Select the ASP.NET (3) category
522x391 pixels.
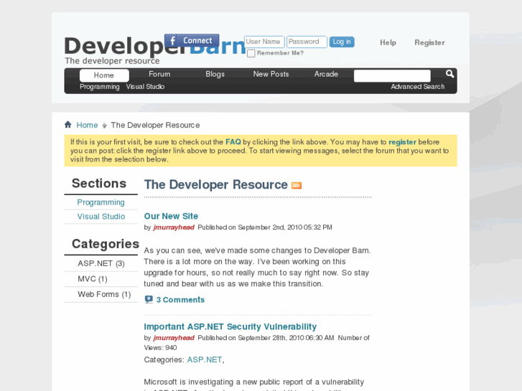(101, 263)
